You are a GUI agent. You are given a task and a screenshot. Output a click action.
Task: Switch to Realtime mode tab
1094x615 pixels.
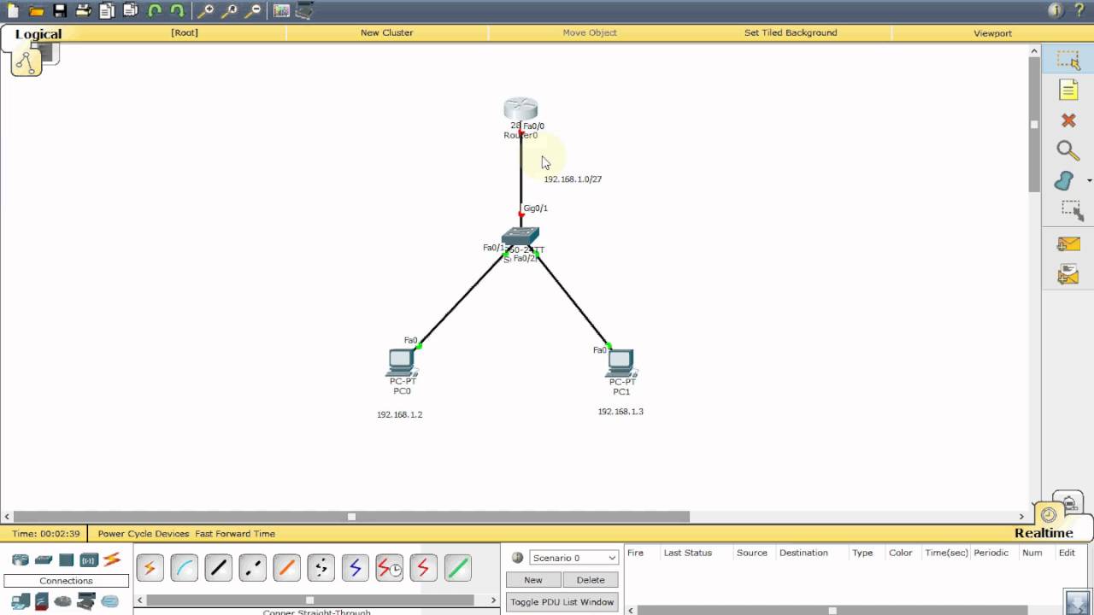coord(1044,533)
